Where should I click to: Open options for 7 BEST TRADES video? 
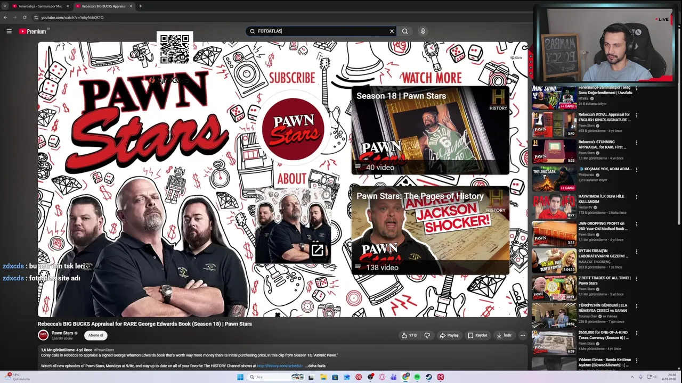click(636, 279)
